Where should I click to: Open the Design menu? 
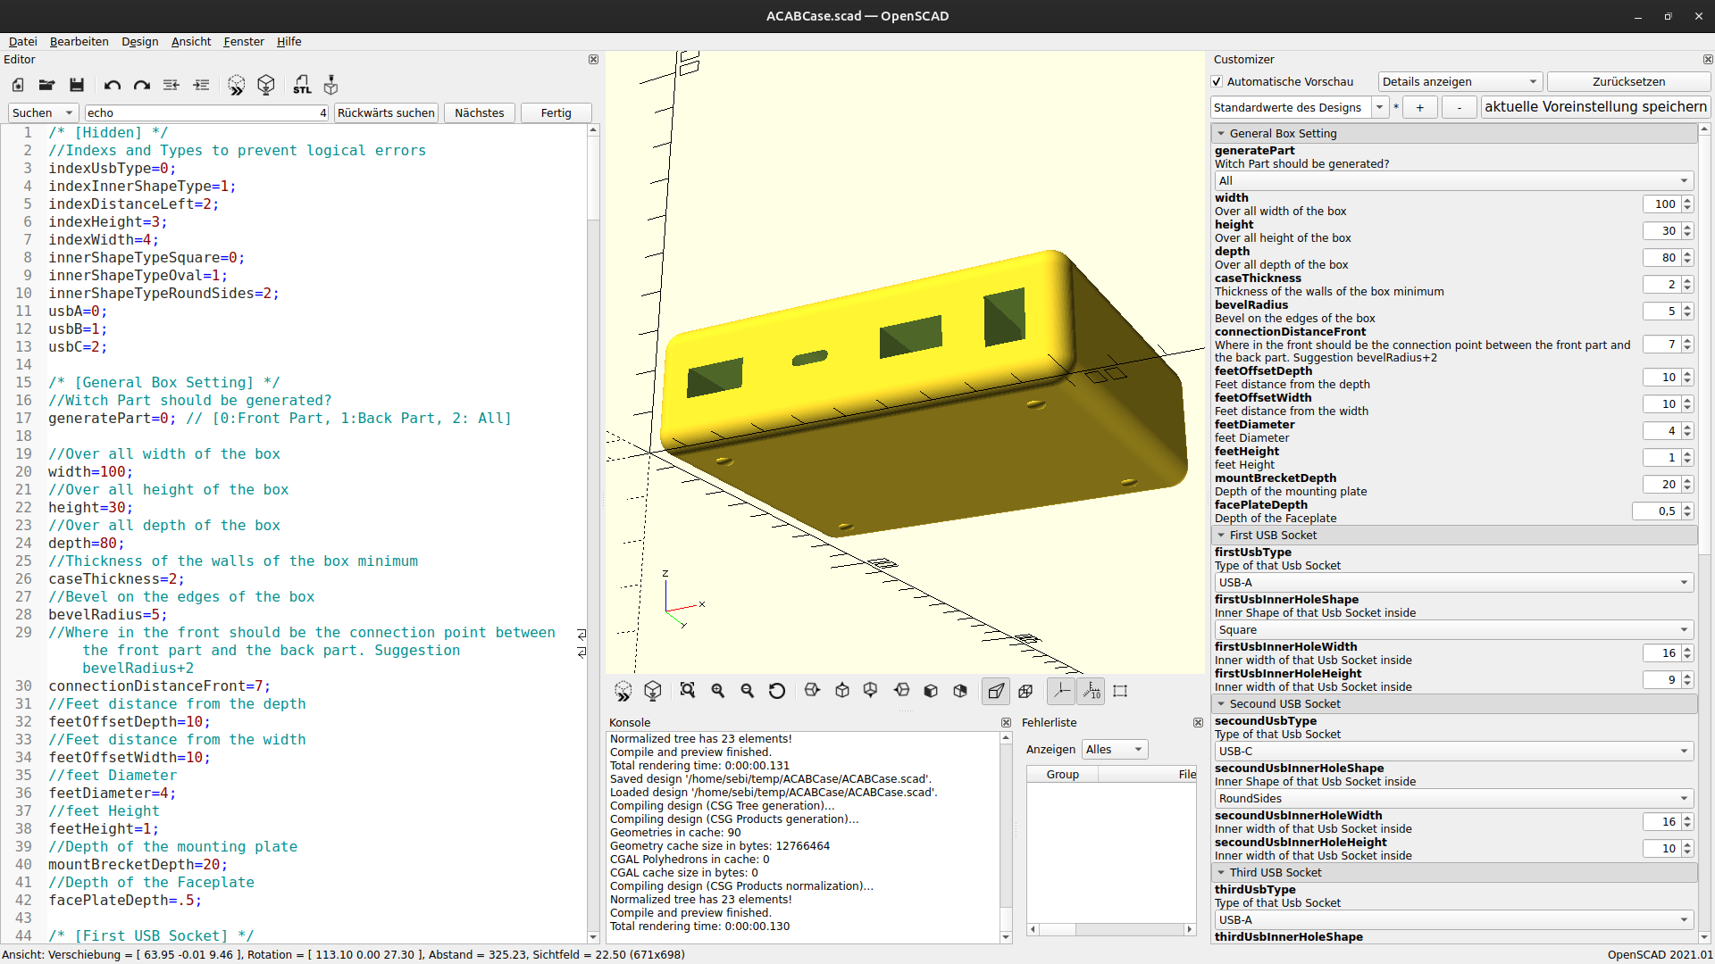139,42
